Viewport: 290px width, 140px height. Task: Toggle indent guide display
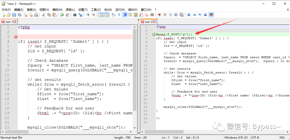point(125,15)
